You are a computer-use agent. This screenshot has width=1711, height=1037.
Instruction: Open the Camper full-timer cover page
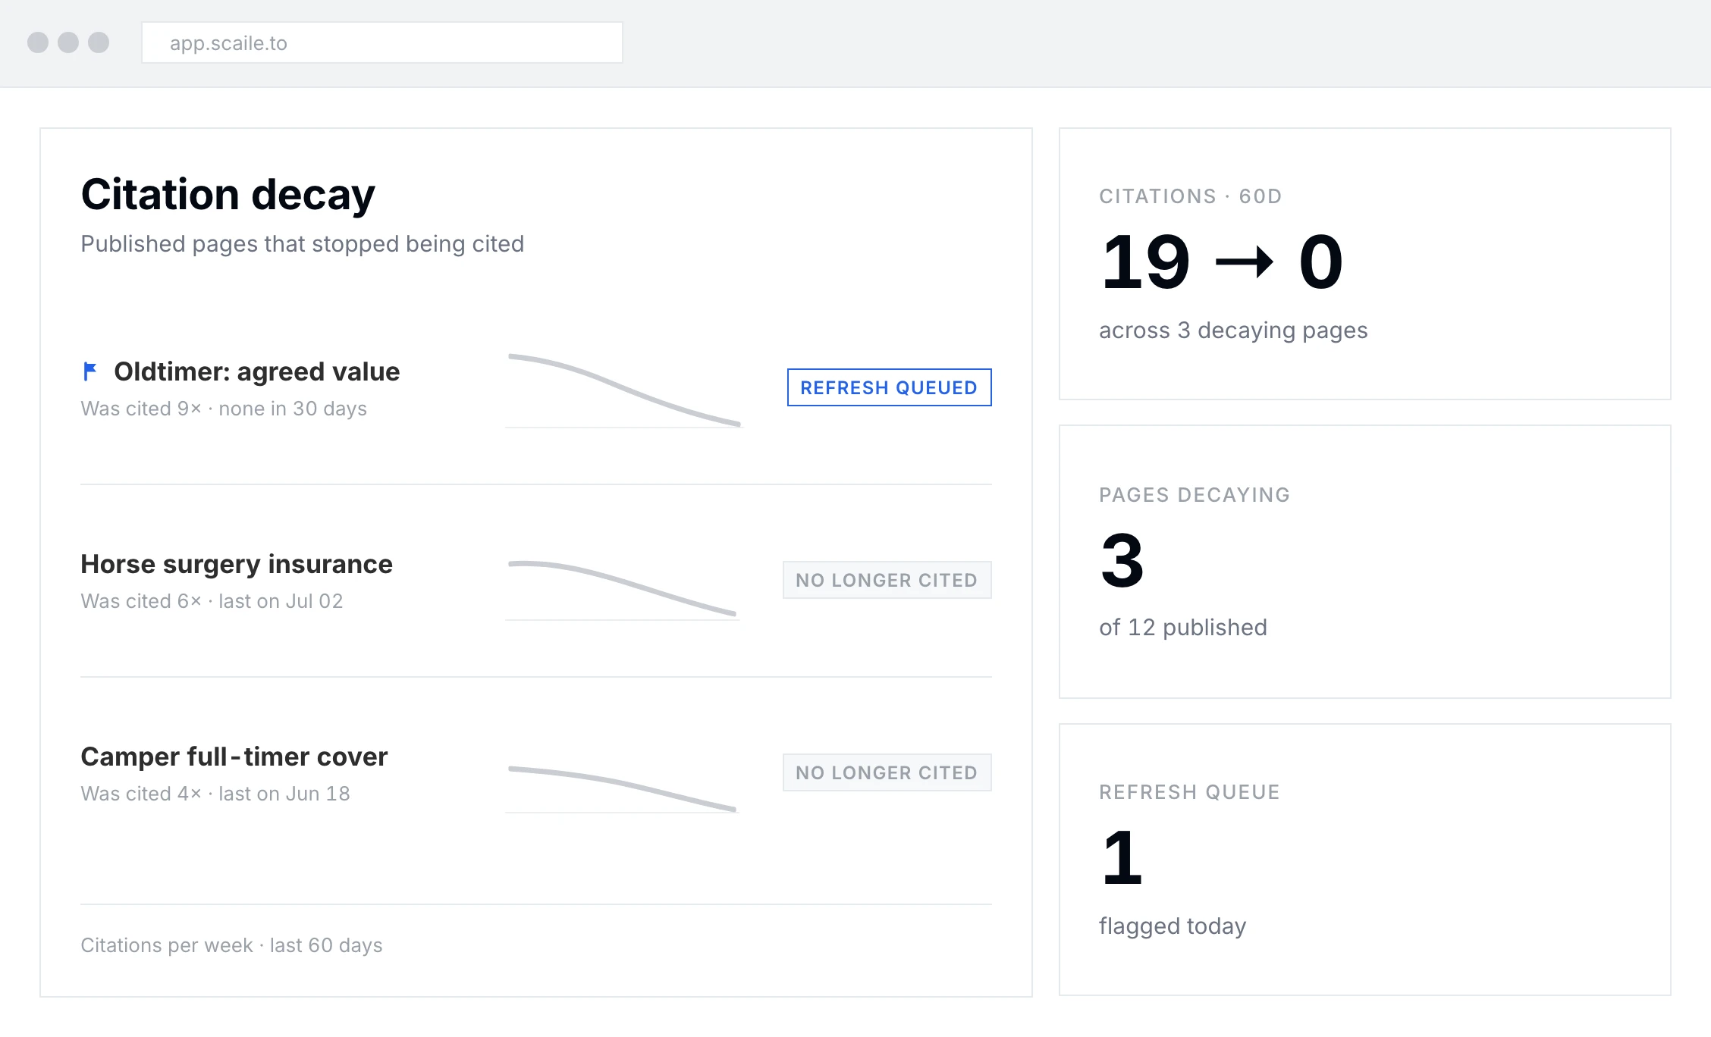(234, 757)
